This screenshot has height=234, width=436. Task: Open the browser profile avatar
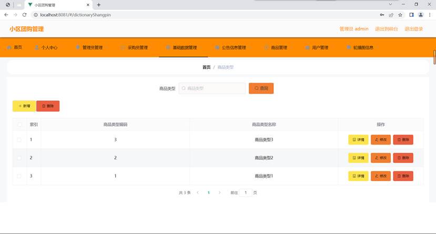pos(421,15)
